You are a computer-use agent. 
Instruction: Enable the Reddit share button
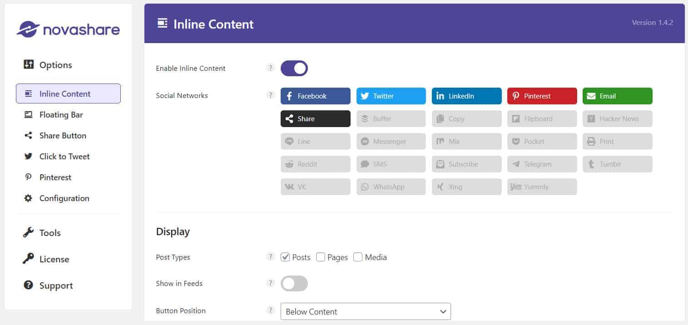(x=315, y=164)
